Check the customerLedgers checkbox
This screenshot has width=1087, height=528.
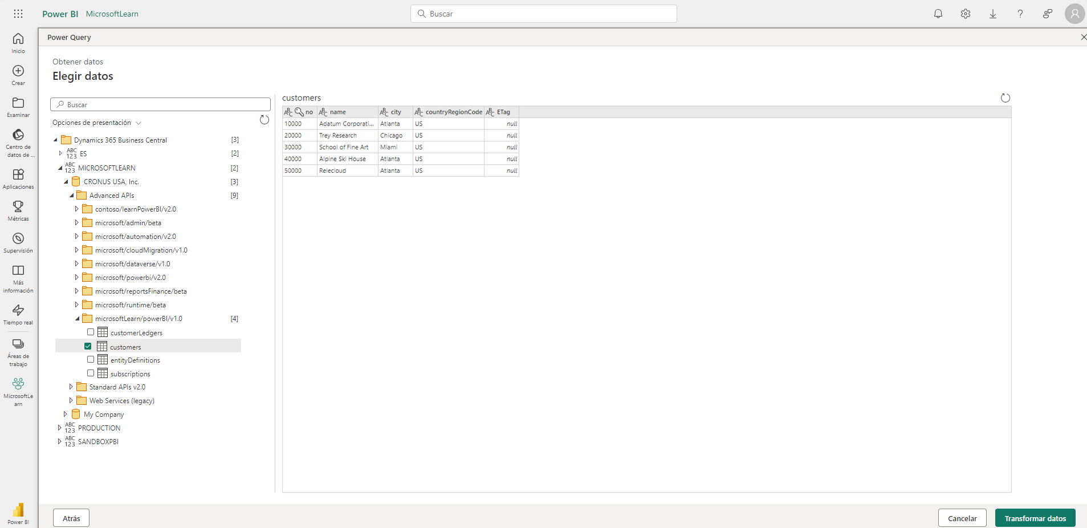(91, 332)
